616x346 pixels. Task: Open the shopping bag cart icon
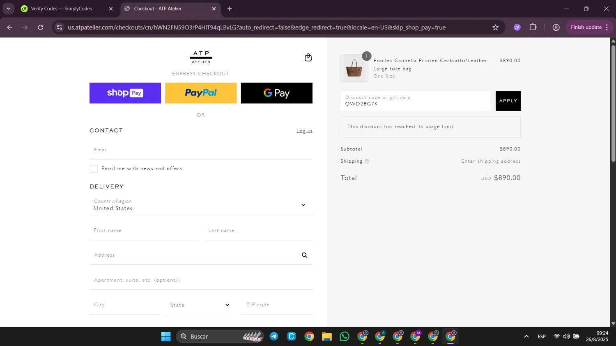click(x=308, y=57)
